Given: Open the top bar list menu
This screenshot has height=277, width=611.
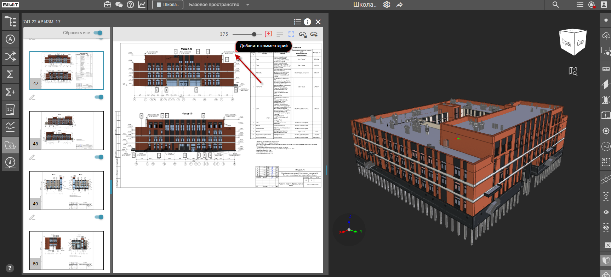Looking at the screenshot, I should coord(580,5).
